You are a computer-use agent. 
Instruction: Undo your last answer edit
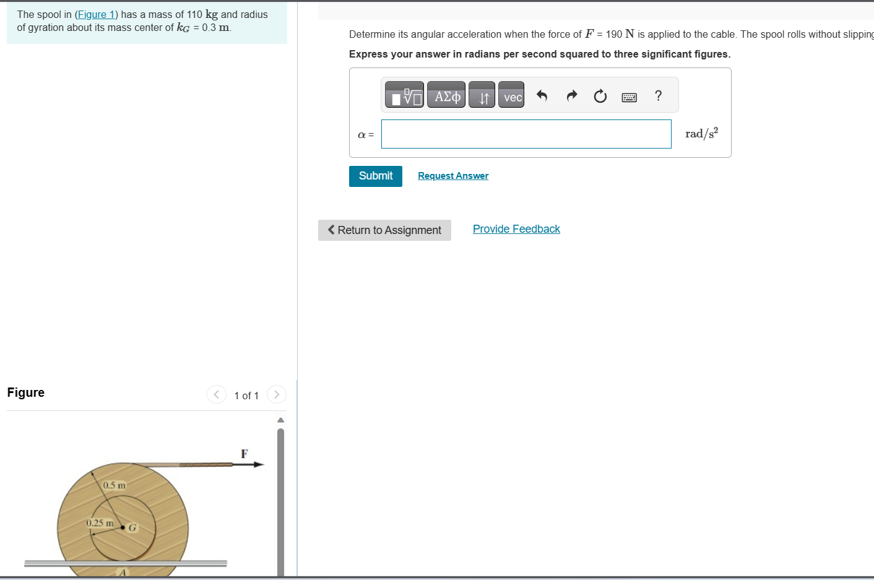tap(542, 95)
